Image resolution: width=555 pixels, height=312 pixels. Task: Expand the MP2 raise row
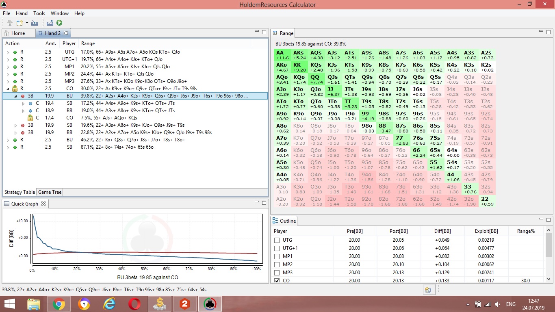[8, 74]
